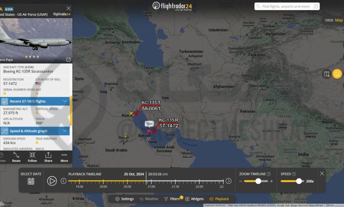Click the Find flights search field
344x207 pixels.
(x=287, y=6)
